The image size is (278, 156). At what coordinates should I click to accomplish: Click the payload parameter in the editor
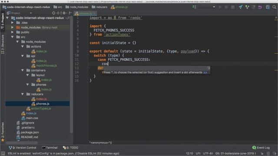click(188, 51)
